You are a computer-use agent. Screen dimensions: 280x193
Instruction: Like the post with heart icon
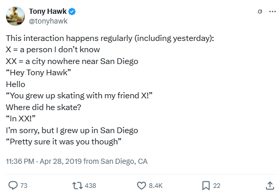point(141,186)
